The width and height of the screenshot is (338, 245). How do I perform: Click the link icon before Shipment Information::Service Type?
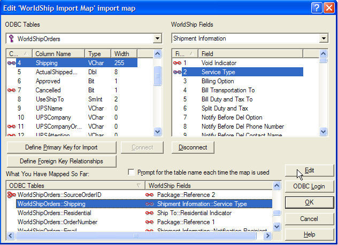coord(149,204)
